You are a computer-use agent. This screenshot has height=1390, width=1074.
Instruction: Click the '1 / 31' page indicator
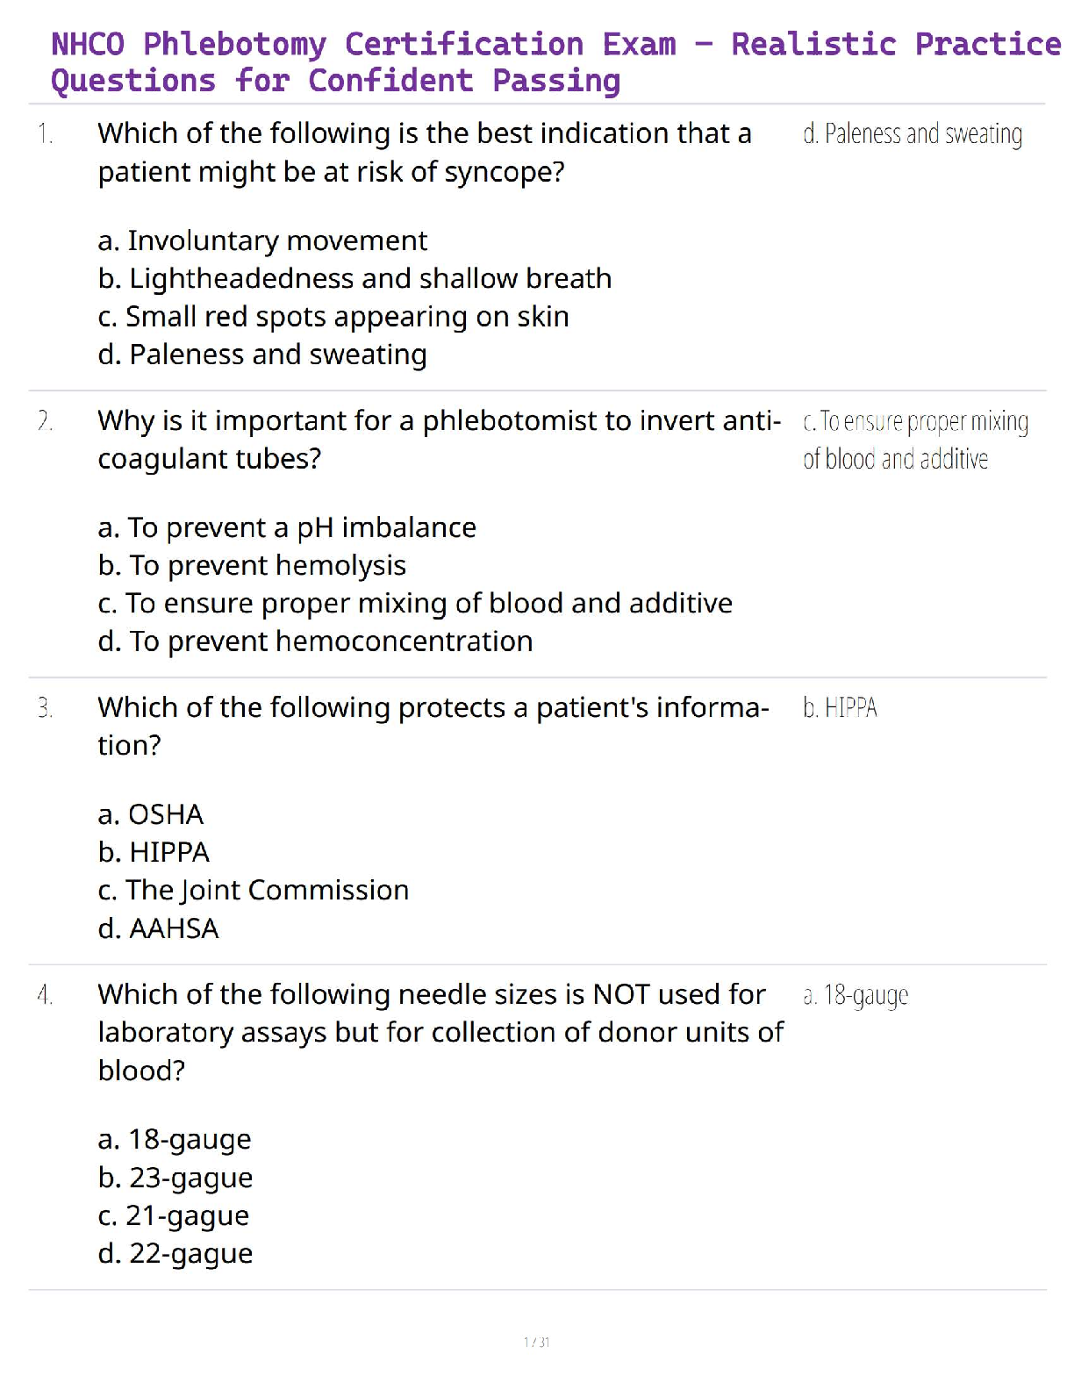536,1342
